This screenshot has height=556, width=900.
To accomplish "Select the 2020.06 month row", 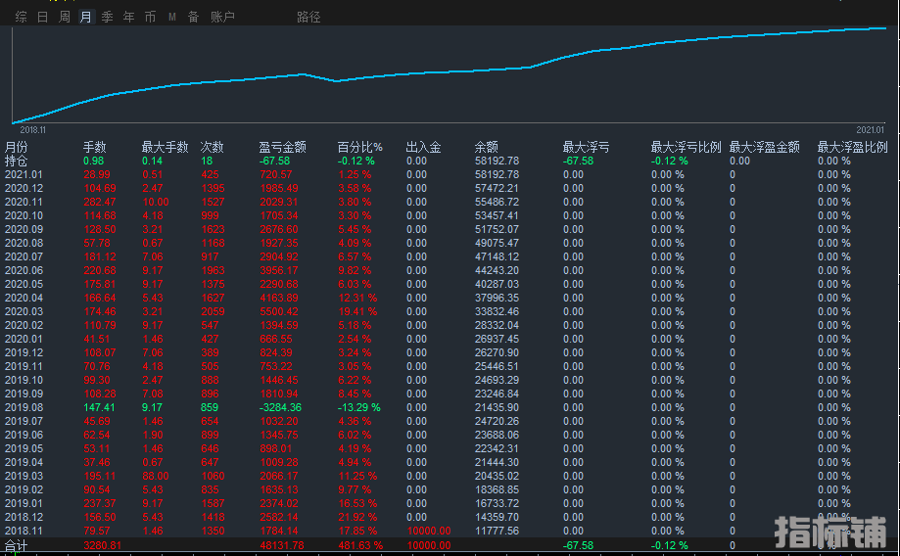I will tap(450, 271).
